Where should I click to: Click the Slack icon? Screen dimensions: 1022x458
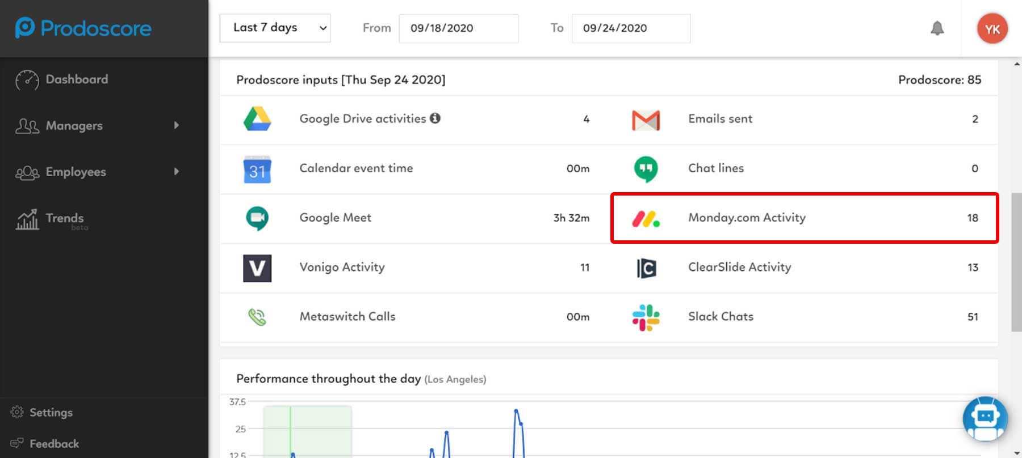pos(646,317)
